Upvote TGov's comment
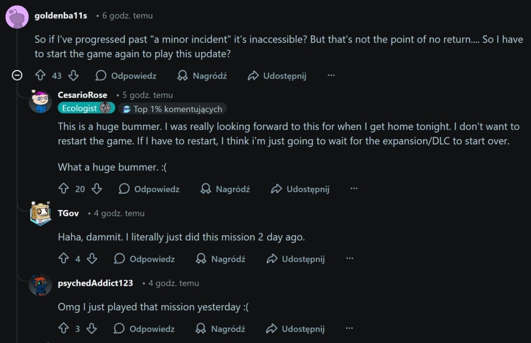Viewport: 531px width, 343px height. tap(64, 258)
